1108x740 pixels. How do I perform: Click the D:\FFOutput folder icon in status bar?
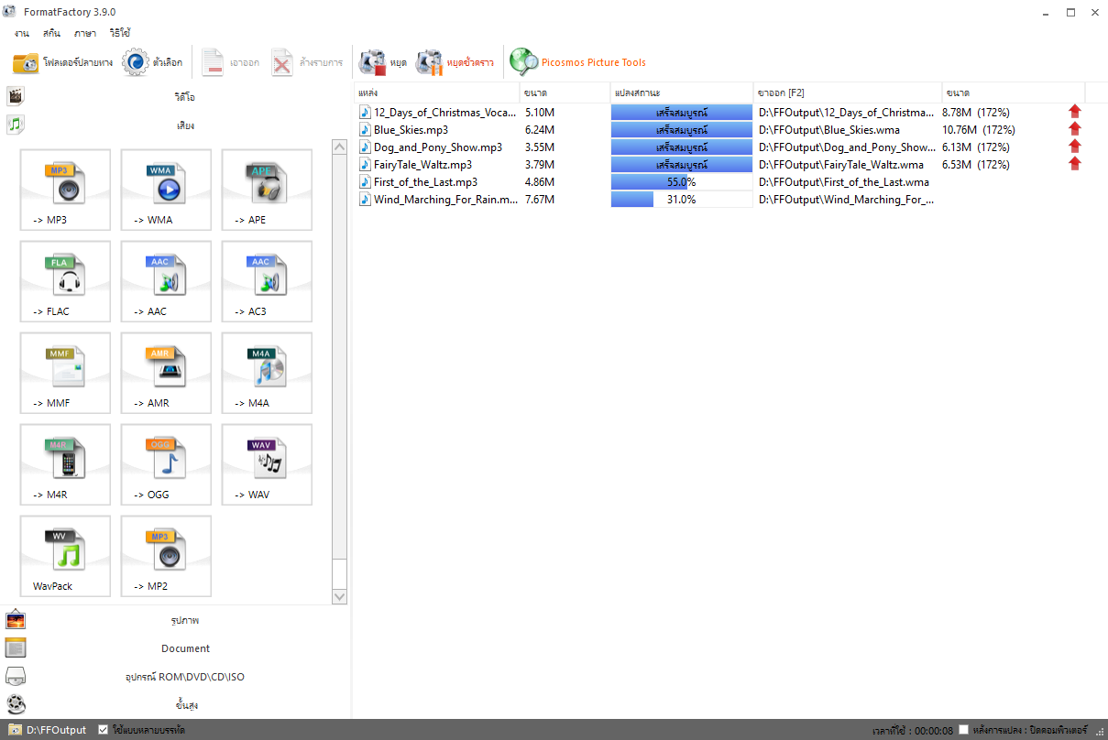[15, 730]
